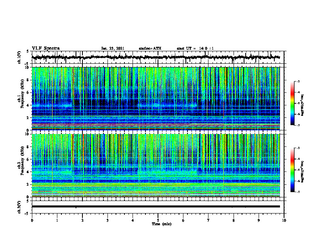
Task: Click time axis tick label "9"
Action: coord(259,220)
